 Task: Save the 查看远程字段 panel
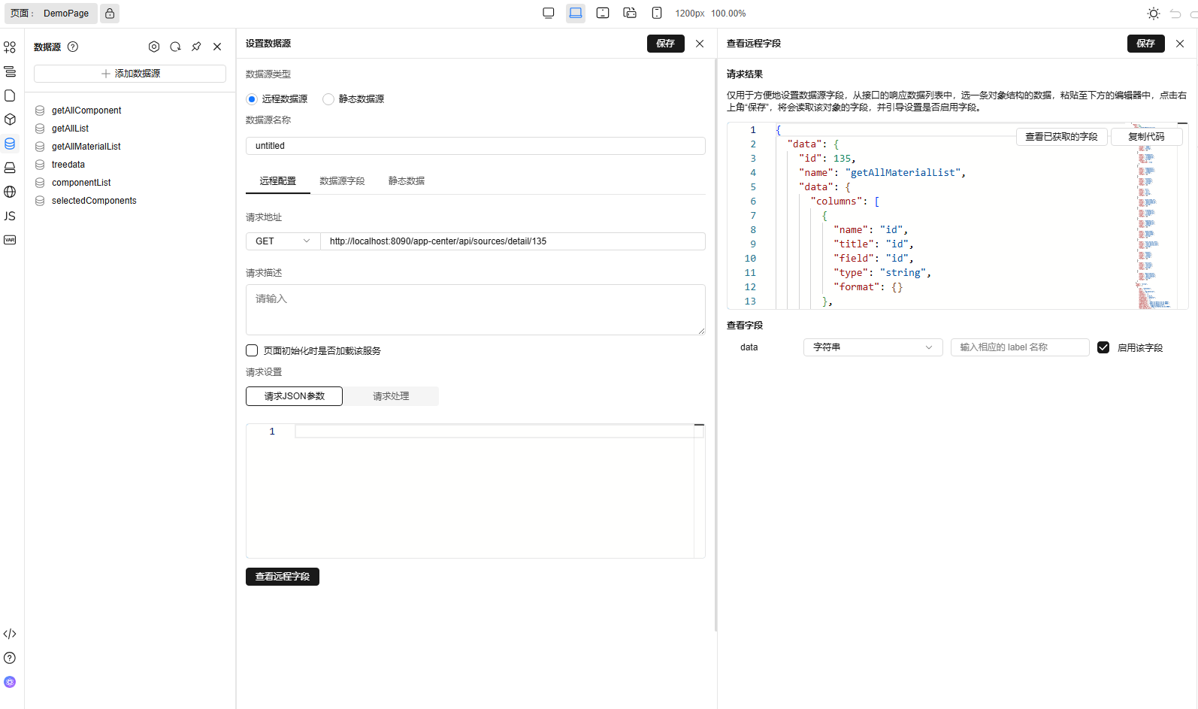click(1146, 44)
